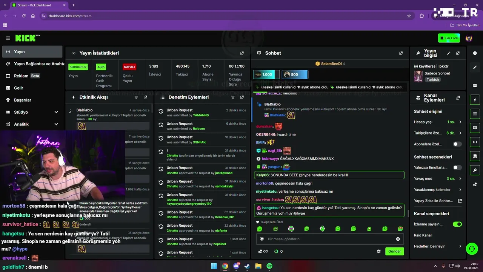The width and height of the screenshot is (483, 272).
Task: Click the pencil edit icon in the right rail
Action: 475,67
